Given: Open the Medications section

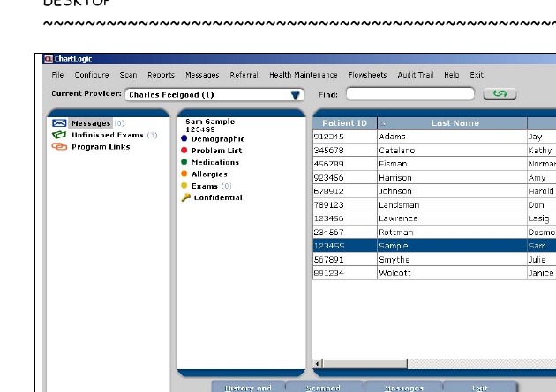Looking at the screenshot, I should coord(215,162).
